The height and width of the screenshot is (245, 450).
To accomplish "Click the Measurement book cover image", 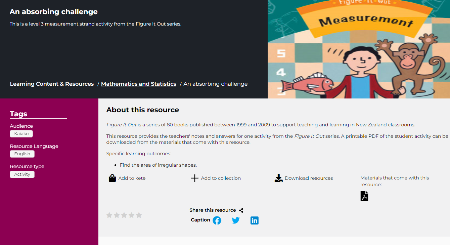I will (359, 49).
